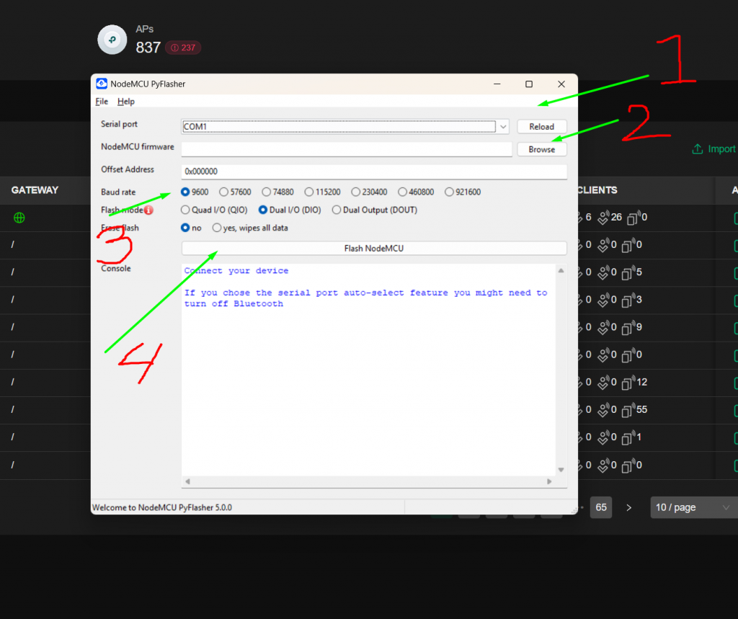Click the client device icon next to 55
The width and height of the screenshot is (738, 619).
click(628, 411)
